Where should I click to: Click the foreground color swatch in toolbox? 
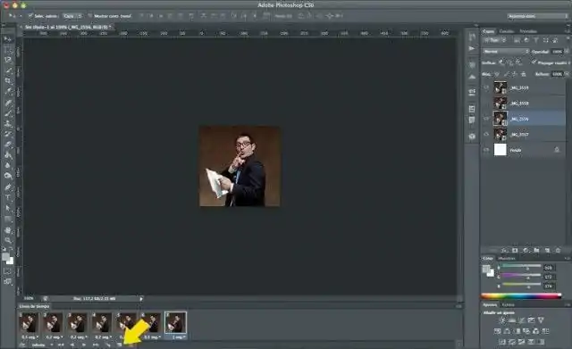[5, 256]
